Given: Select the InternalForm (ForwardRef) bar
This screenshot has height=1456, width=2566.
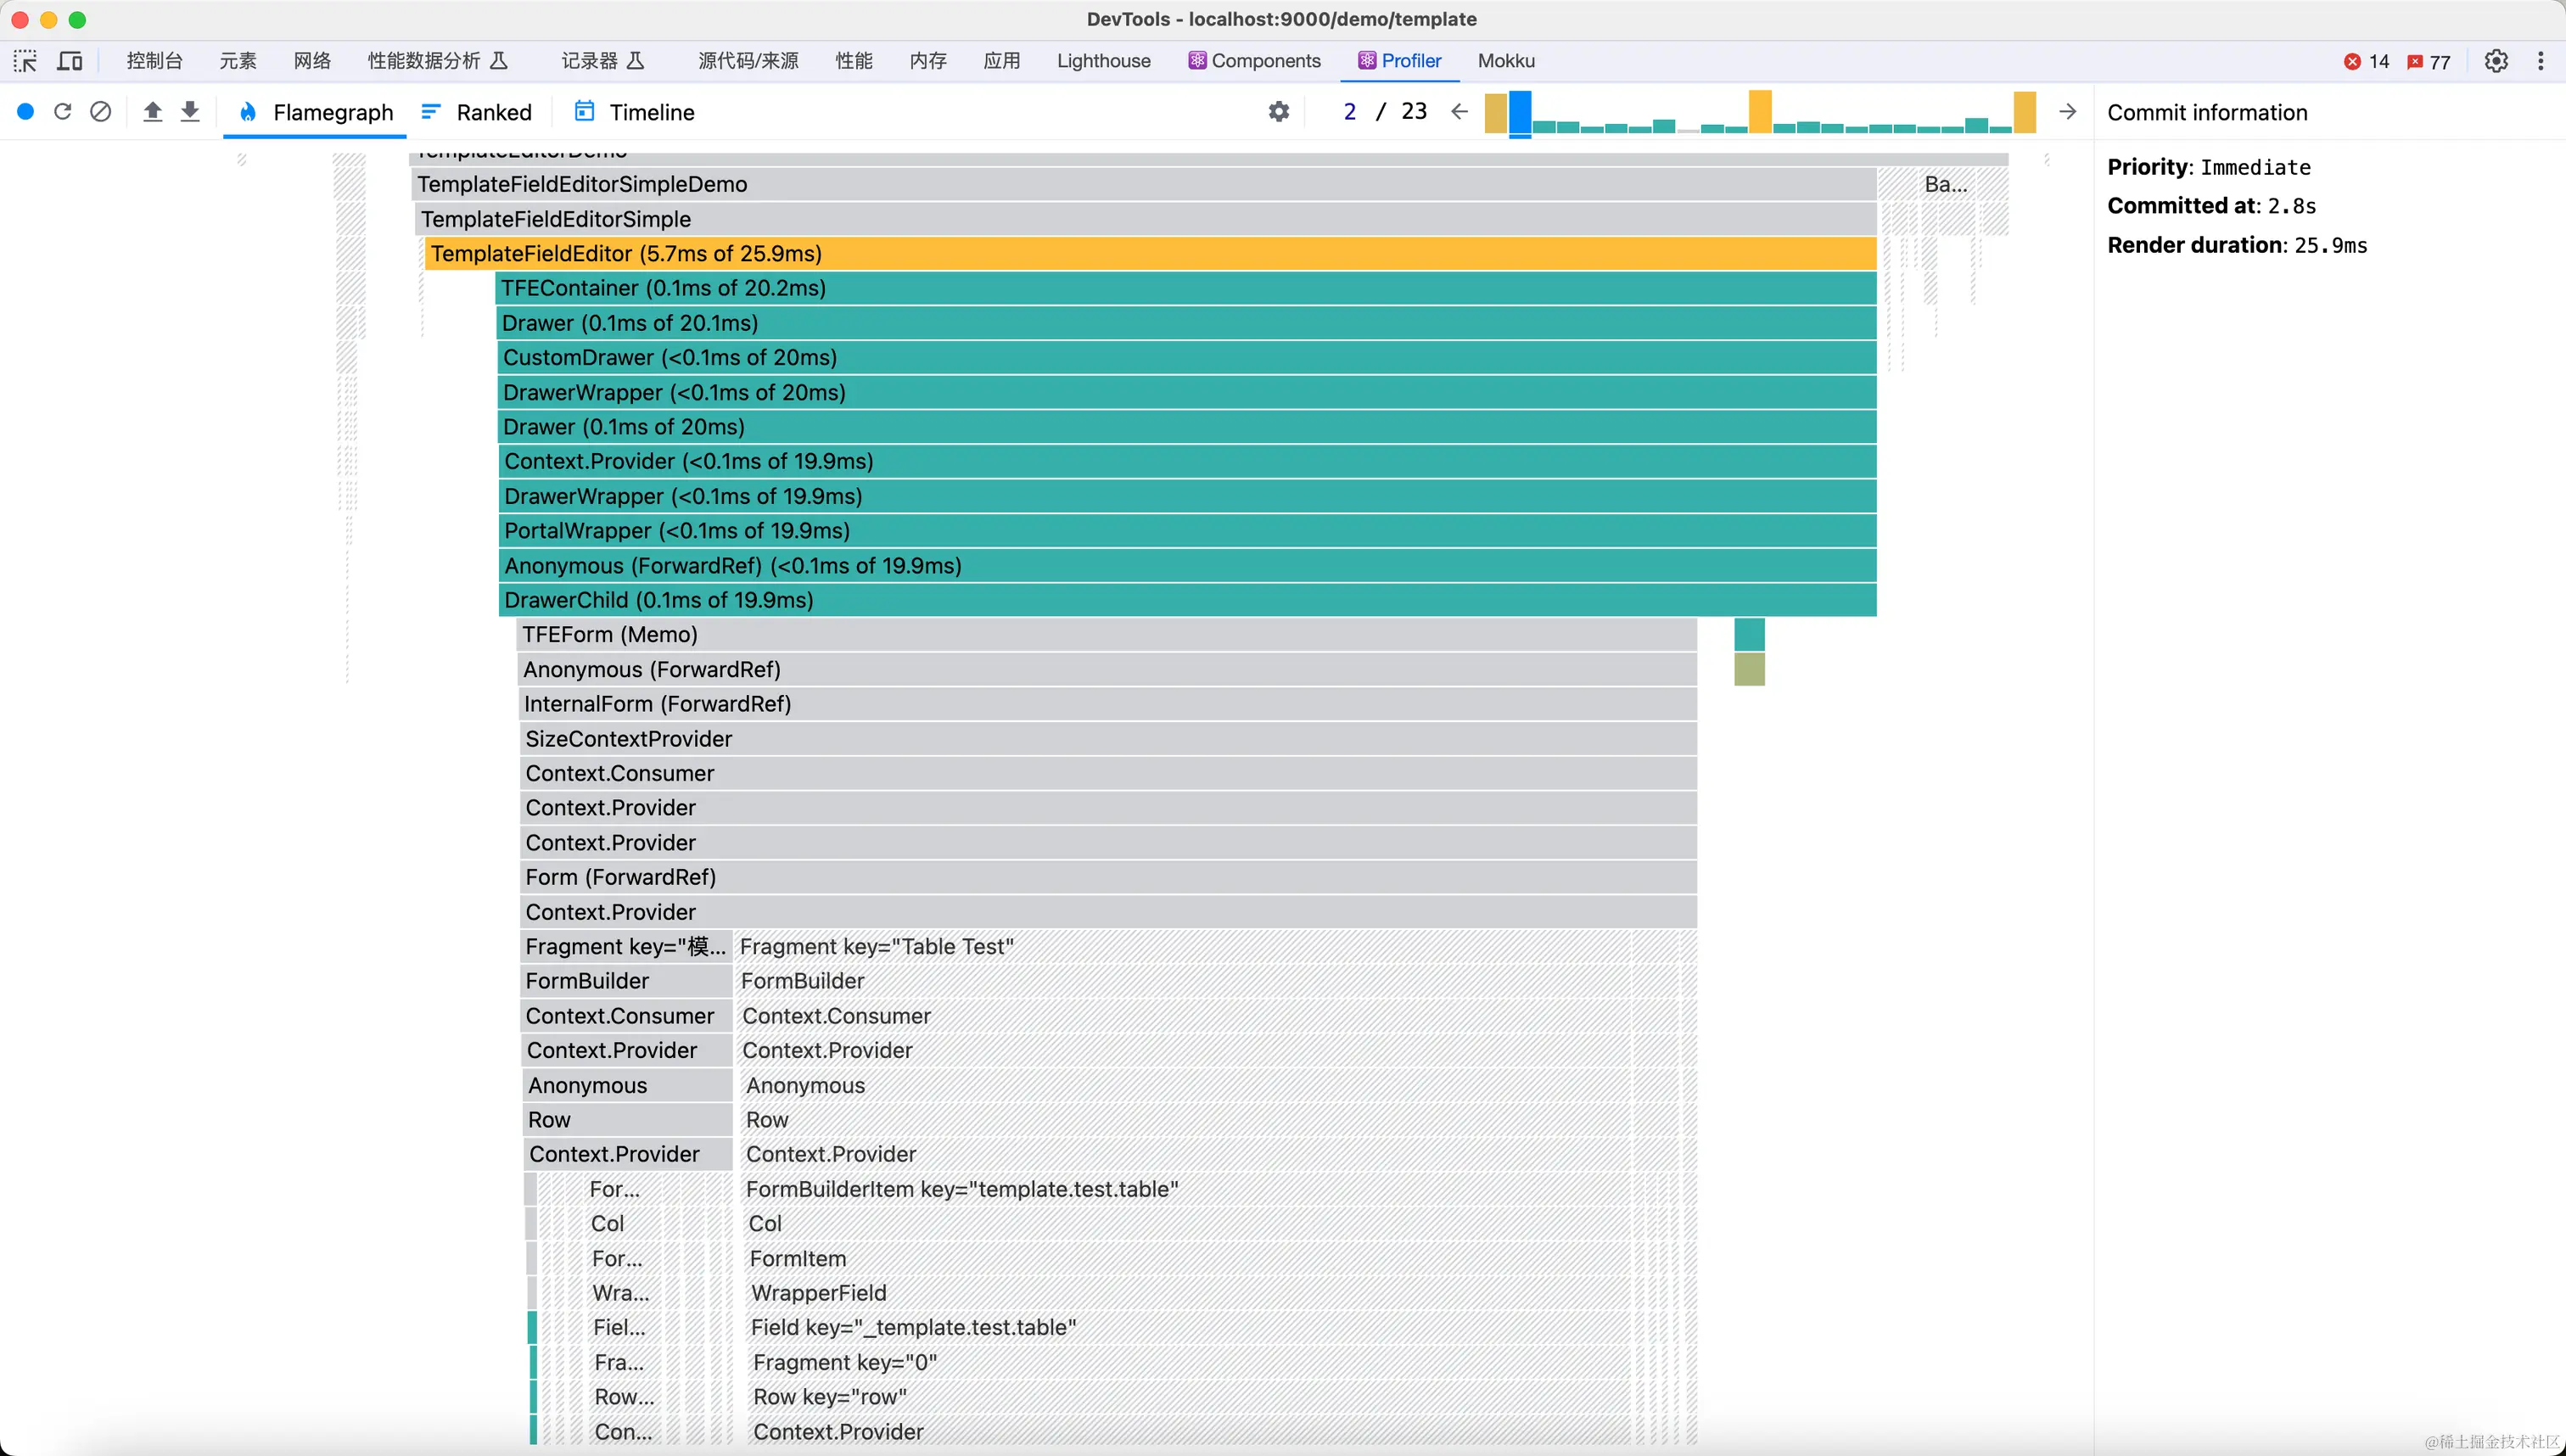Looking at the screenshot, I should [1108, 704].
